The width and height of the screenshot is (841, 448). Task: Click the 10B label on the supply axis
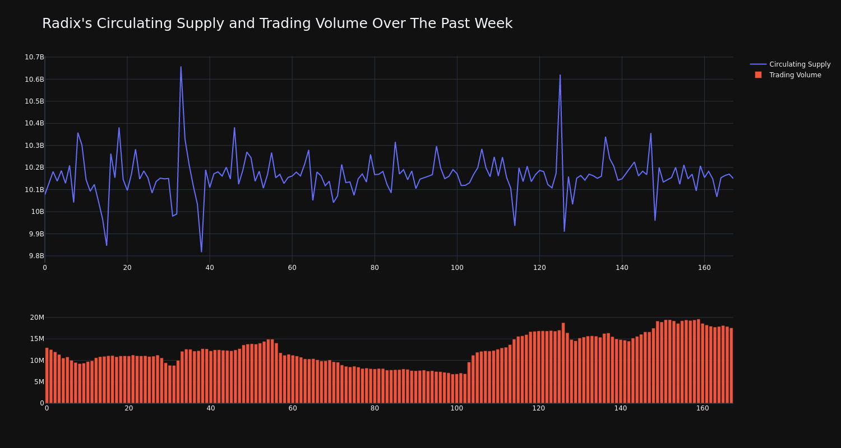tap(38, 212)
